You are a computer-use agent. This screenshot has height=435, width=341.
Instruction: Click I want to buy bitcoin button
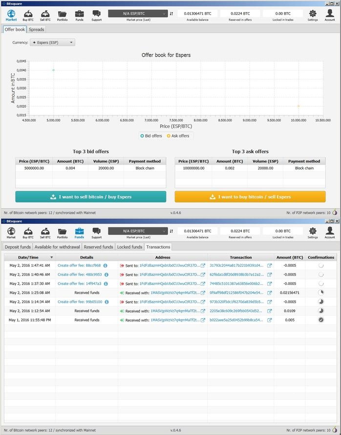(x=250, y=197)
